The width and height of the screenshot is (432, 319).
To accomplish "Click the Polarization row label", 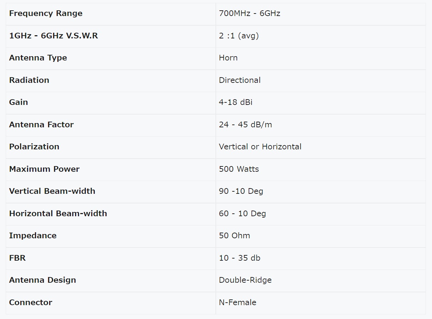I will 34,147.
